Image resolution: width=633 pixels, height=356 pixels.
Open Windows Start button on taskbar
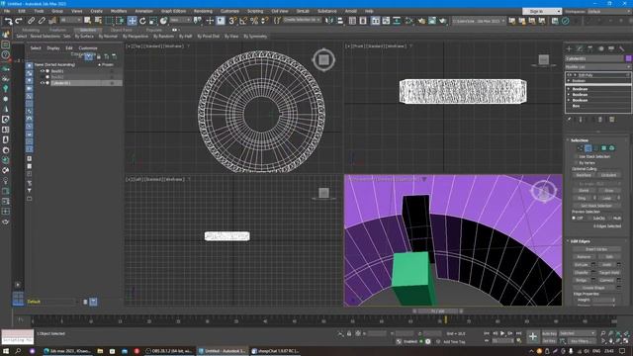coord(6,351)
